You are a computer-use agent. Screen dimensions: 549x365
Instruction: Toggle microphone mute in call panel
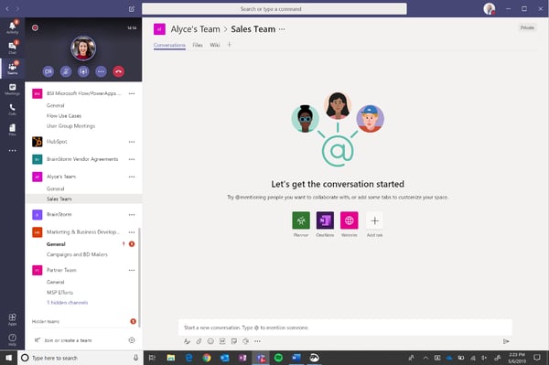[66, 71]
